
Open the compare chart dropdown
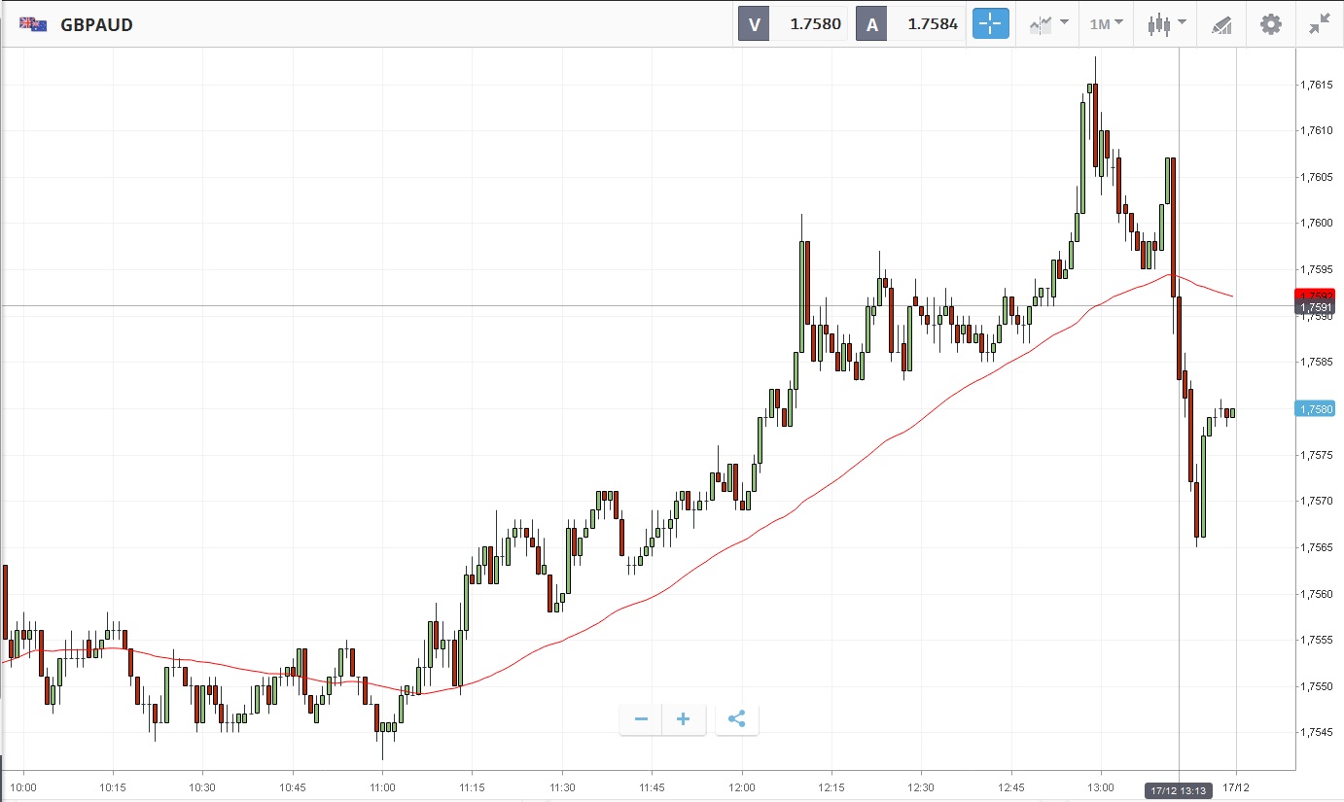[1048, 24]
